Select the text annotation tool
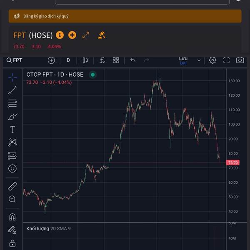 [12, 129]
